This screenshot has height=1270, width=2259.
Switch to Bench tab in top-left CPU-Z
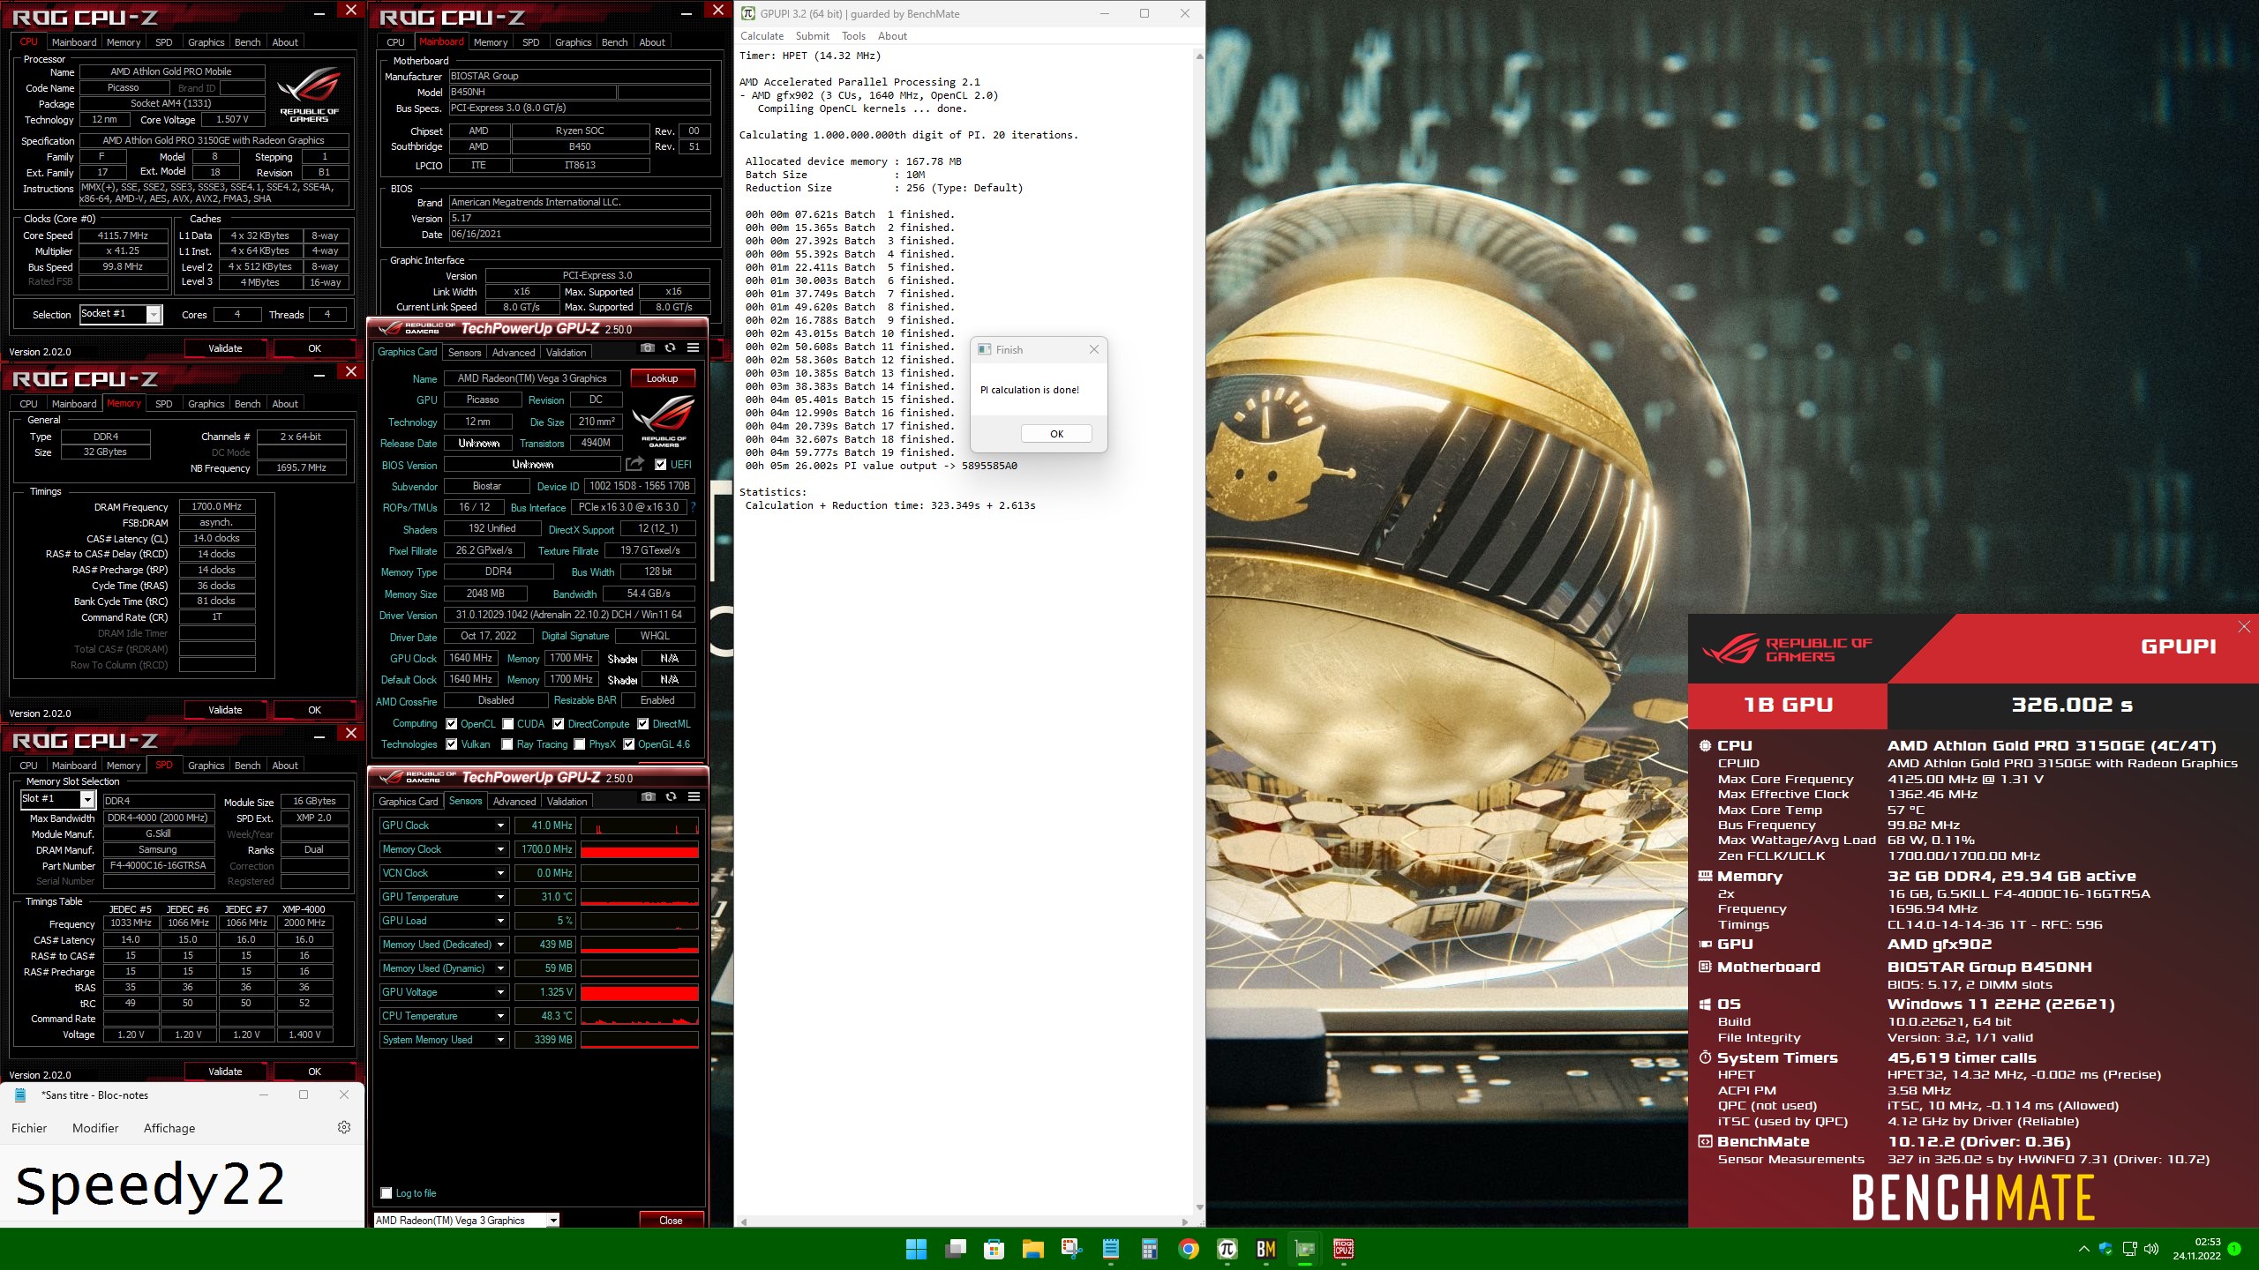[247, 42]
